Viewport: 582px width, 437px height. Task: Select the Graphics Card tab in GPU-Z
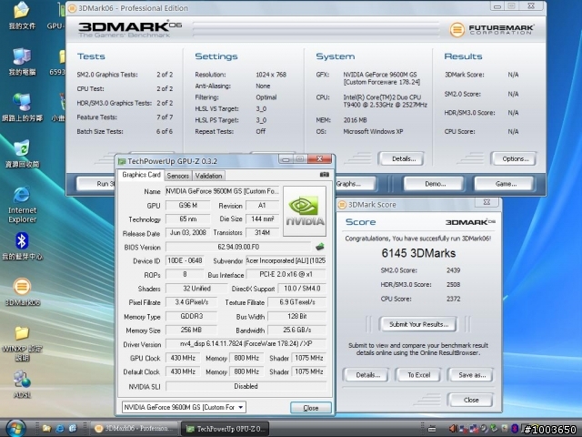[141, 175]
